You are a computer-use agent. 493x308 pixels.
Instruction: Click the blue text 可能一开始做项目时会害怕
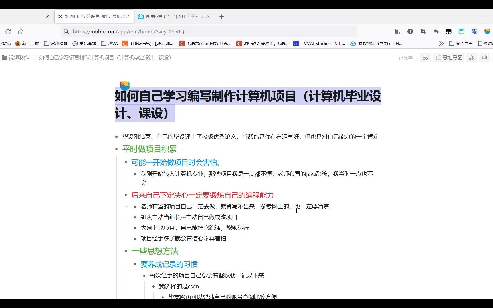(176, 163)
